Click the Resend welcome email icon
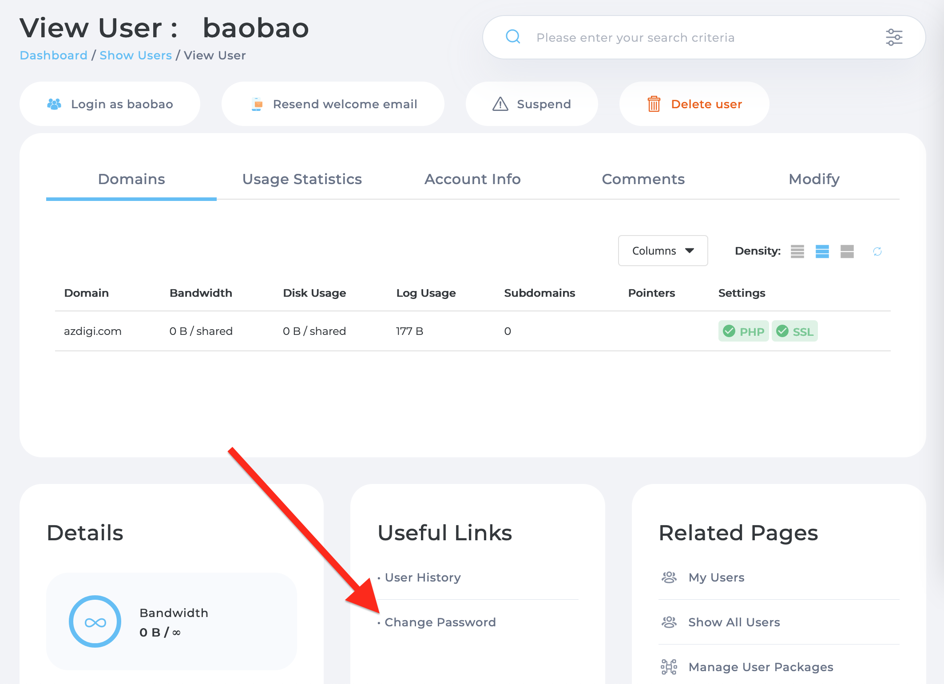This screenshot has width=944, height=684. (x=256, y=104)
